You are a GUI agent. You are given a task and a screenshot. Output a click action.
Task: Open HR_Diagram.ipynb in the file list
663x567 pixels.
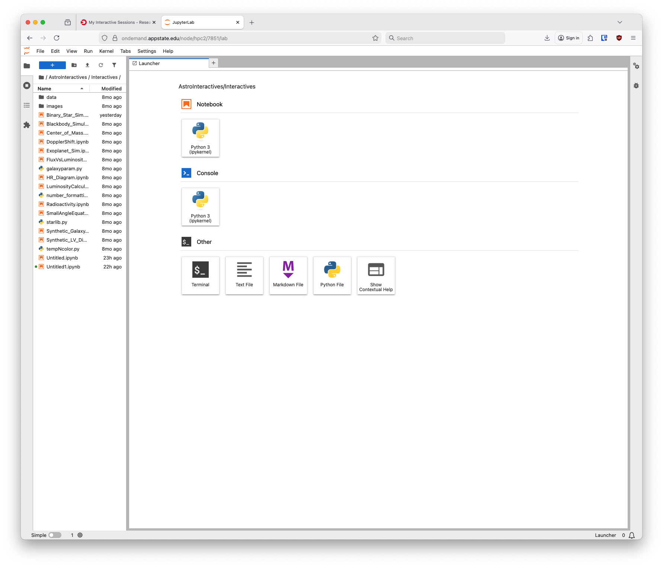[x=67, y=178]
